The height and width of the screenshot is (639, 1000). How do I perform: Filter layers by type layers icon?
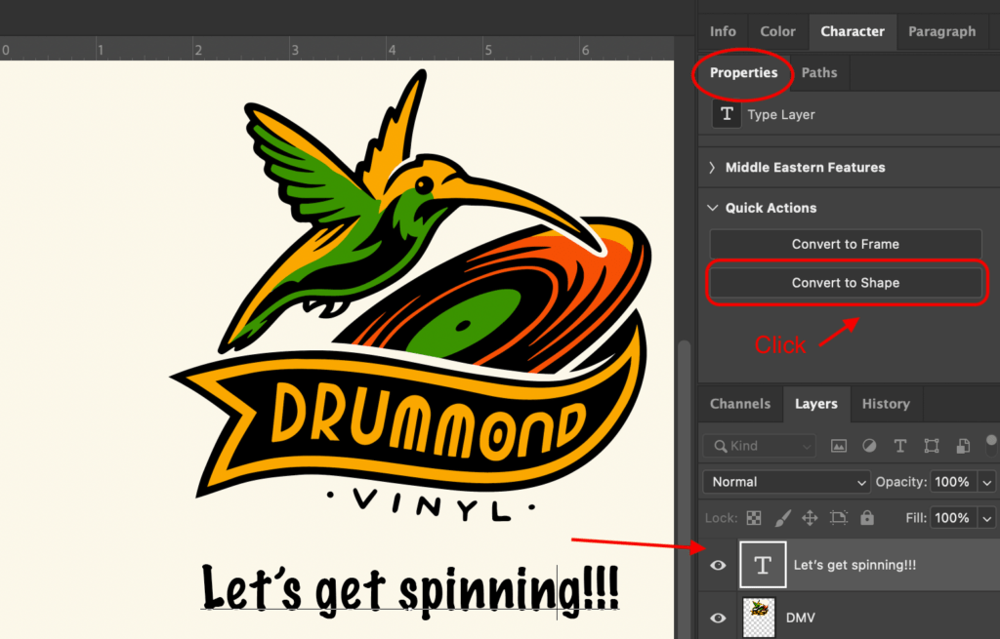(x=900, y=446)
